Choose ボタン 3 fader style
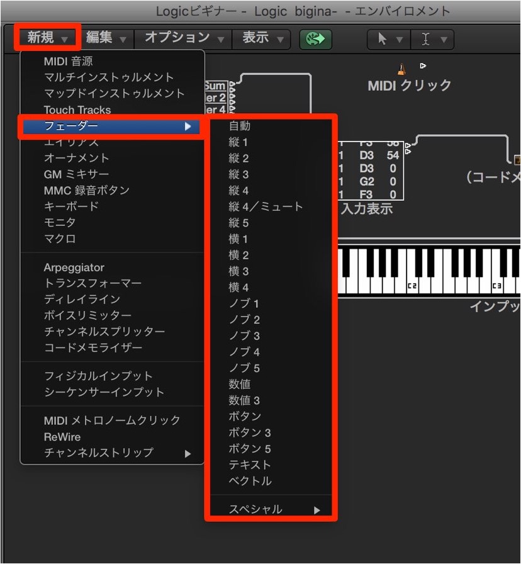This screenshot has width=521, height=564. point(271,432)
